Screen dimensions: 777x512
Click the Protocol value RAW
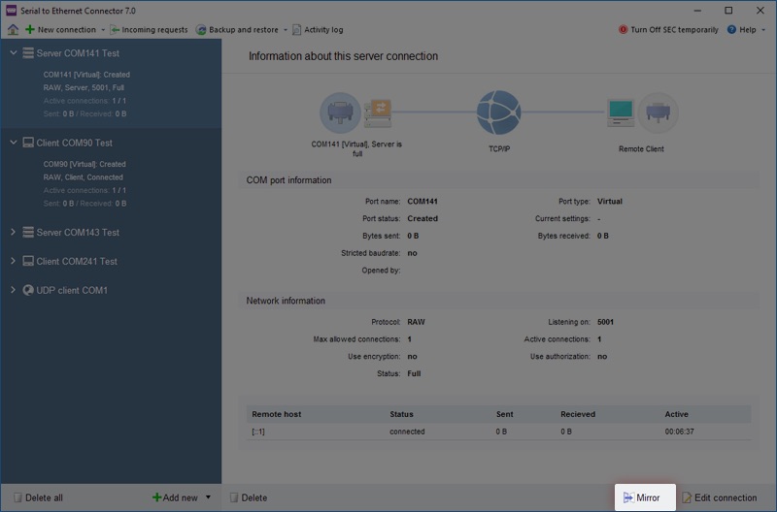[417, 322]
